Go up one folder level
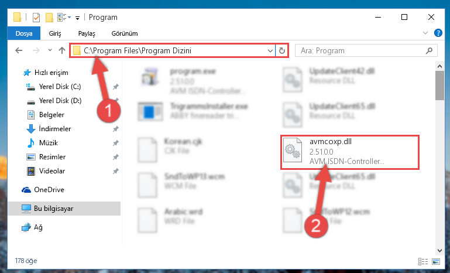This screenshot has height=273, width=450. tap(61, 50)
